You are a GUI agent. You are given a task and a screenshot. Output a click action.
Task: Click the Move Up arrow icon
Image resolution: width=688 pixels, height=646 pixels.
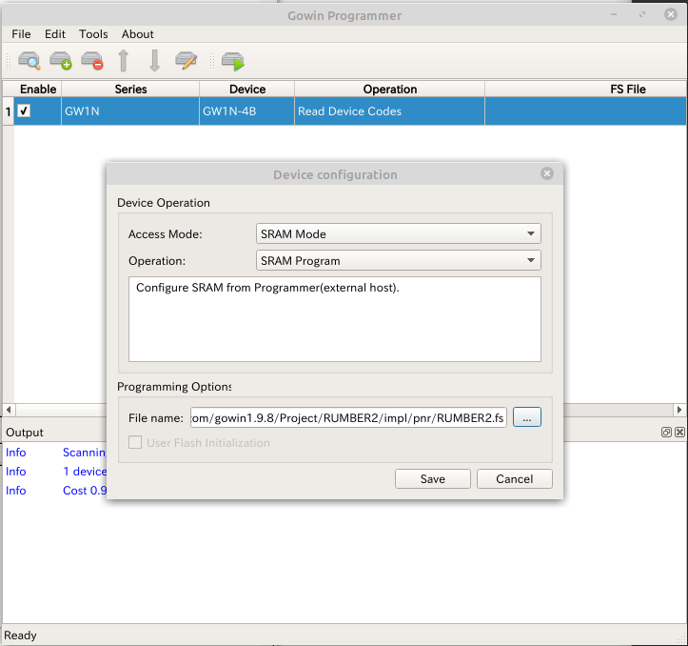pos(124,61)
